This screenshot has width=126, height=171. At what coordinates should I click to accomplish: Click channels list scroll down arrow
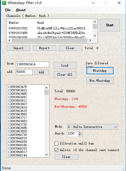tap(95, 36)
